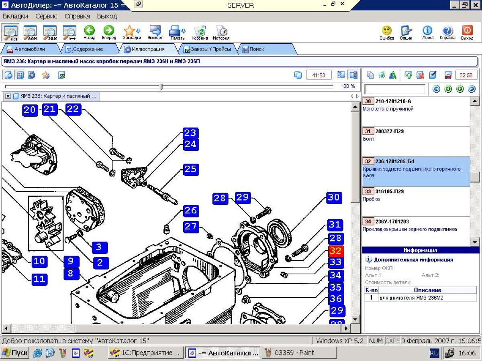The height and width of the screenshot is (361, 482).
Task: Toggle the colored grid button in illustration toolbar
Action: click(x=20, y=75)
